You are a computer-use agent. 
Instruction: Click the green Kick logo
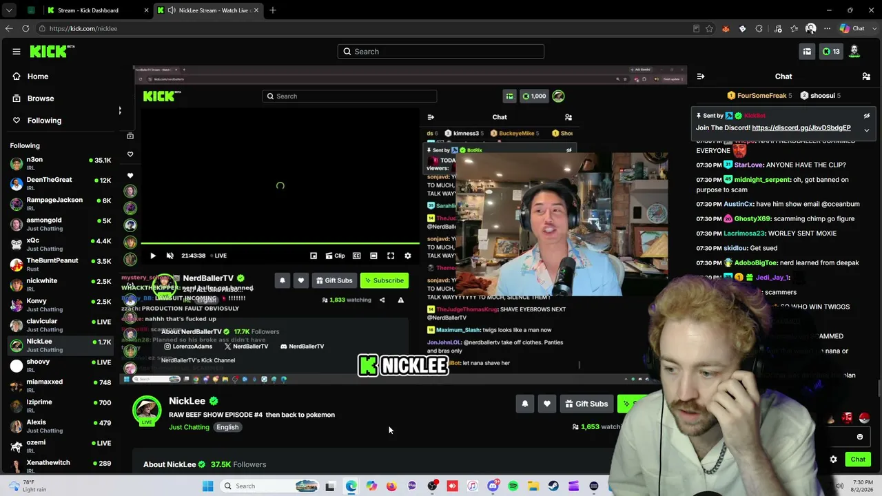pyautogui.click(x=52, y=52)
